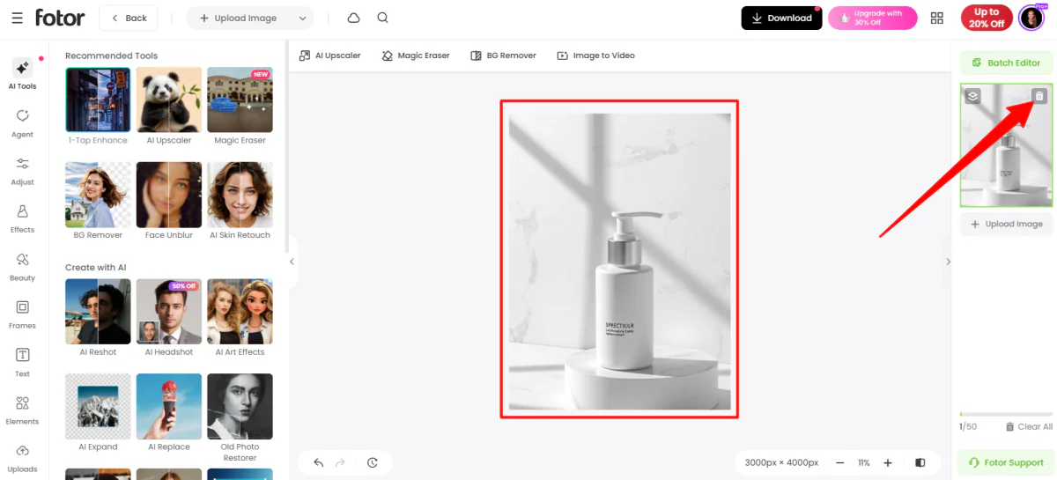Screen dimensions: 1057x480
Task: Open the Effects sidebar panel
Action: (x=23, y=218)
